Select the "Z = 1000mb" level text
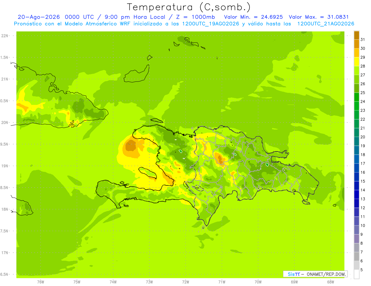The width and height of the screenshot is (371, 286). (x=195, y=17)
